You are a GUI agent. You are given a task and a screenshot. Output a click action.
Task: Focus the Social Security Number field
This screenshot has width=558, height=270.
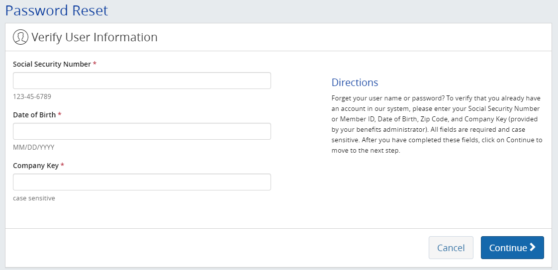pyautogui.click(x=142, y=81)
